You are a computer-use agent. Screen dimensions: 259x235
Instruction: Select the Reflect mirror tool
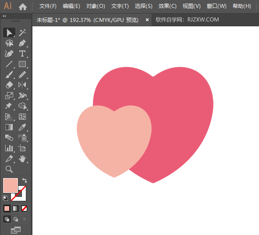(22, 85)
